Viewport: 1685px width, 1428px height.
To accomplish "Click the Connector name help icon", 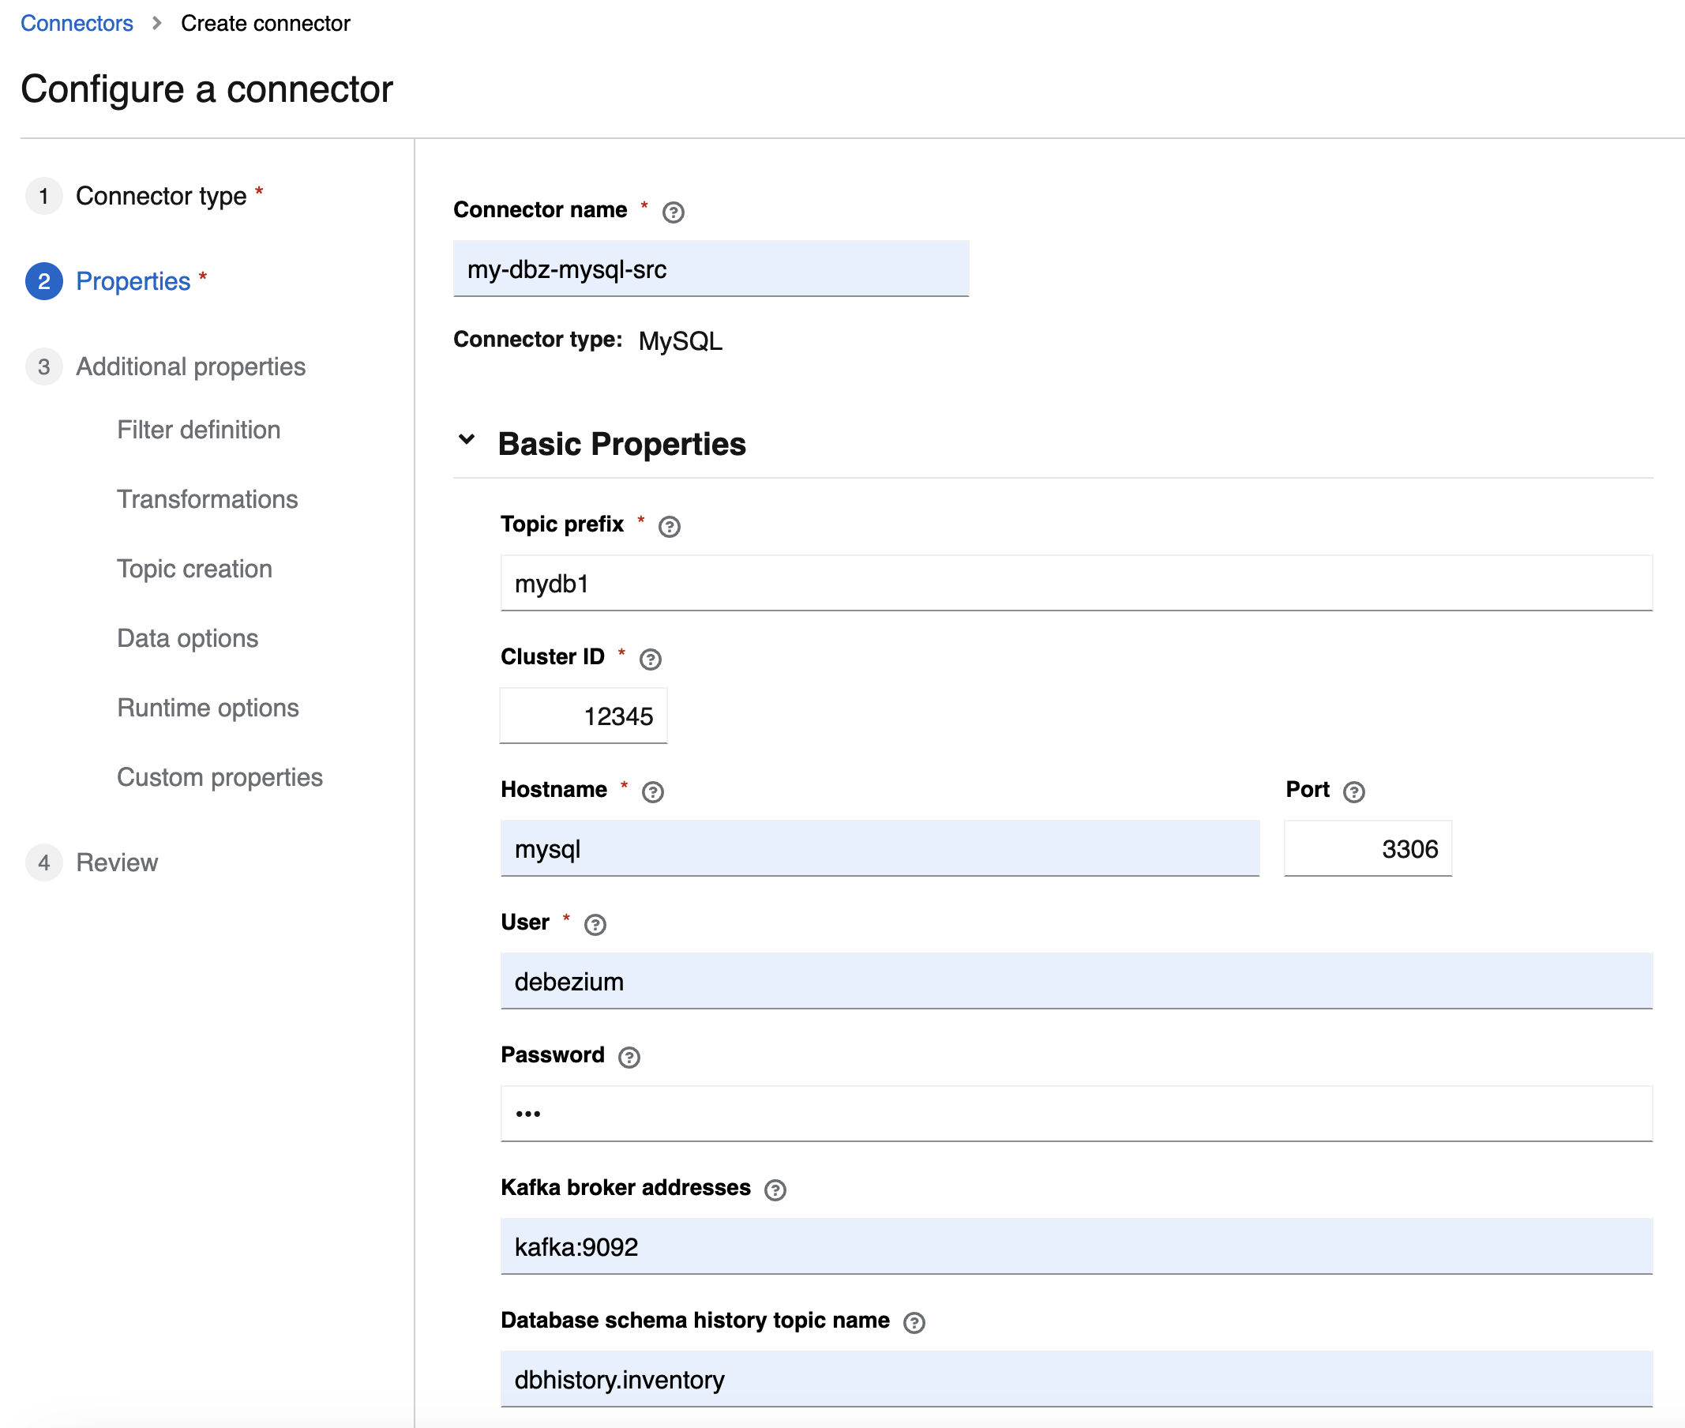I will pos(673,212).
